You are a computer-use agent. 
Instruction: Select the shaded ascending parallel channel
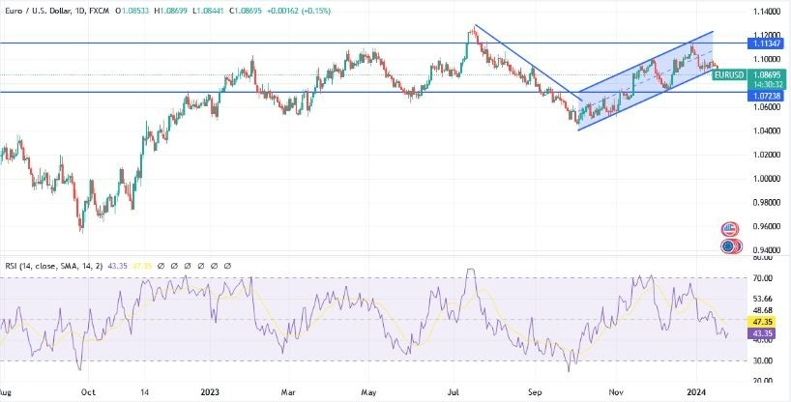pos(646,81)
